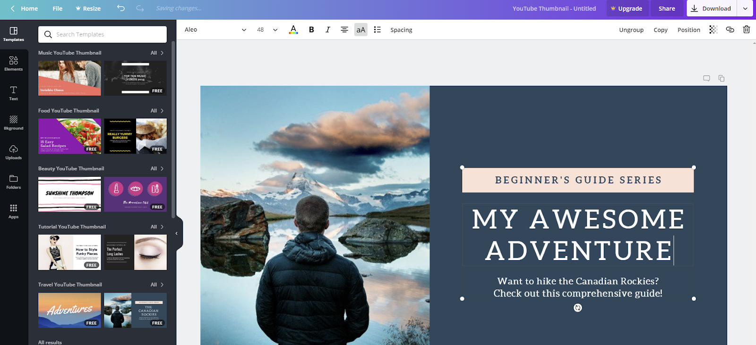See all Beauty YouTube Thumbnail templates
Screen dimensions: 756x345
pyautogui.click(x=157, y=169)
